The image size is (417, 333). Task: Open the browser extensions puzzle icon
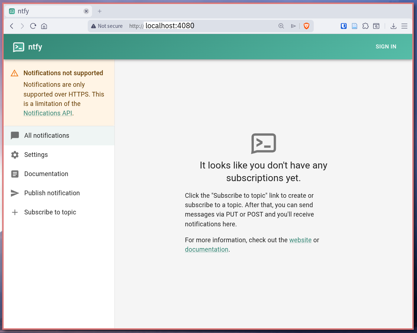pos(365,26)
